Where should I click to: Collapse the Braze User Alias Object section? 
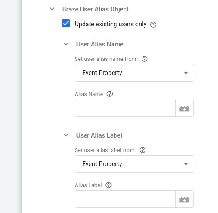point(52,9)
